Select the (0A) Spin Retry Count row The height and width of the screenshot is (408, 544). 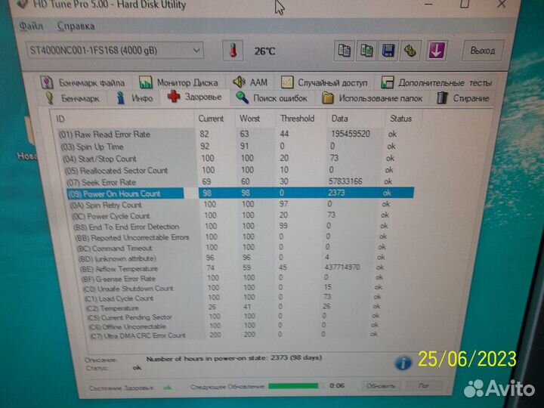232,205
